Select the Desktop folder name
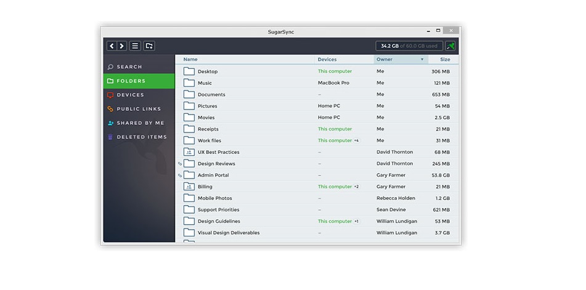 click(x=208, y=71)
